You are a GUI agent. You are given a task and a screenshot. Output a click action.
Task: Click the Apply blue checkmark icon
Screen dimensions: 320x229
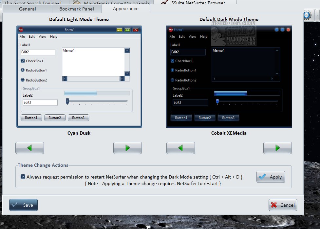click(x=263, y=177)
